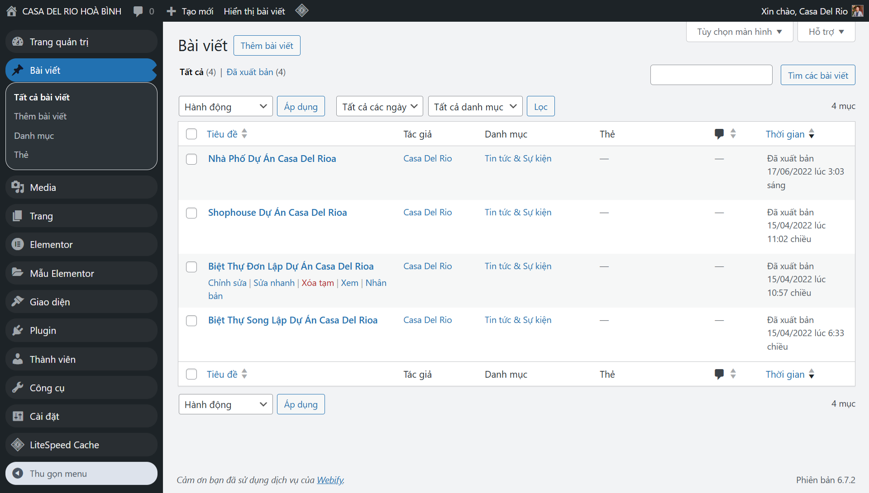Viewport: 869px width, 493px height.
Task: Sort by comments icon in table footer
Action: [719, 374]
